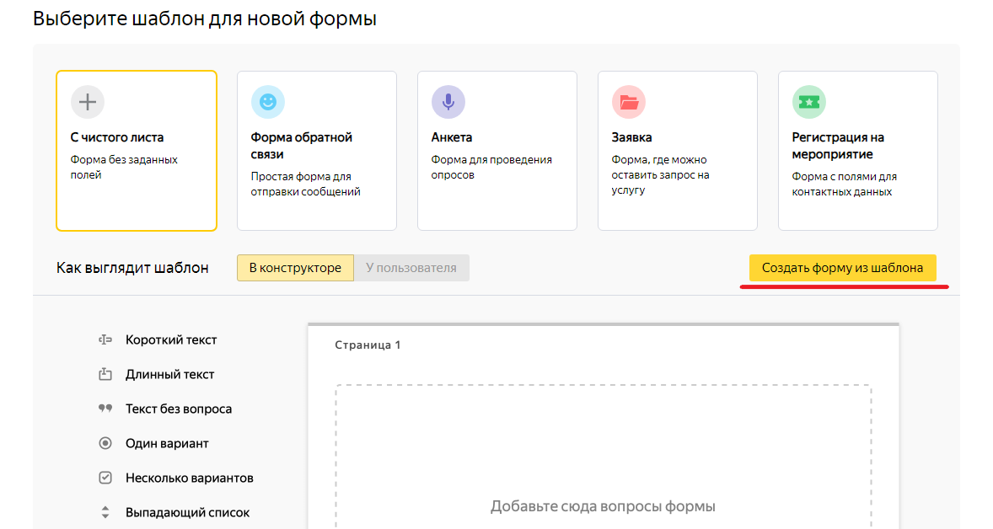Switch to У пользователя view
This screenshot has width=993, height=529.
click(x=411, y=268)
